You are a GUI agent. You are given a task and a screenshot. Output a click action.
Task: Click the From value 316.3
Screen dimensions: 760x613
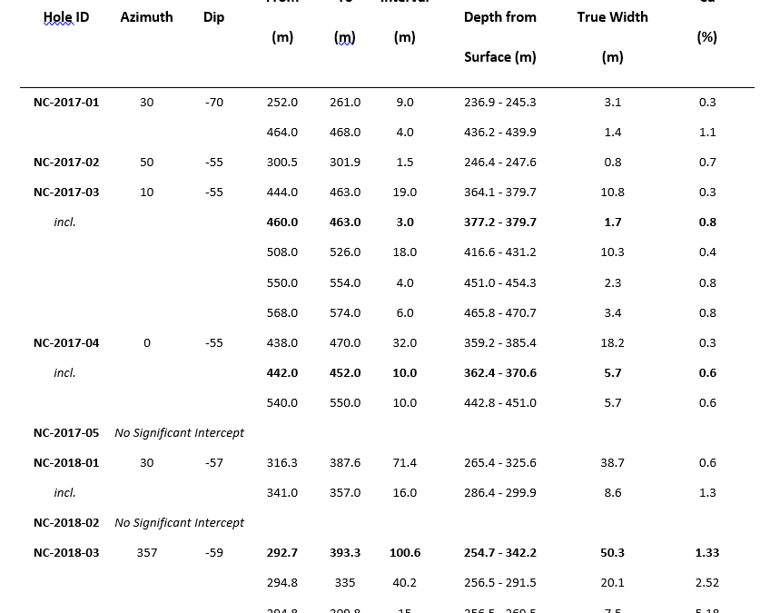282,463
